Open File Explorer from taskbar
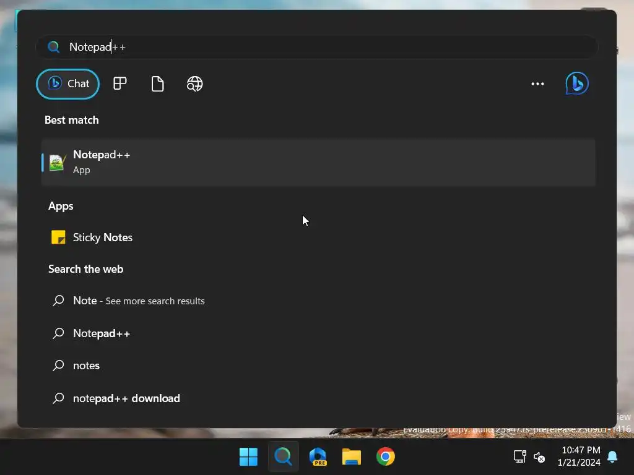Viewport: 634px width, 475px height. click(352, 457)
